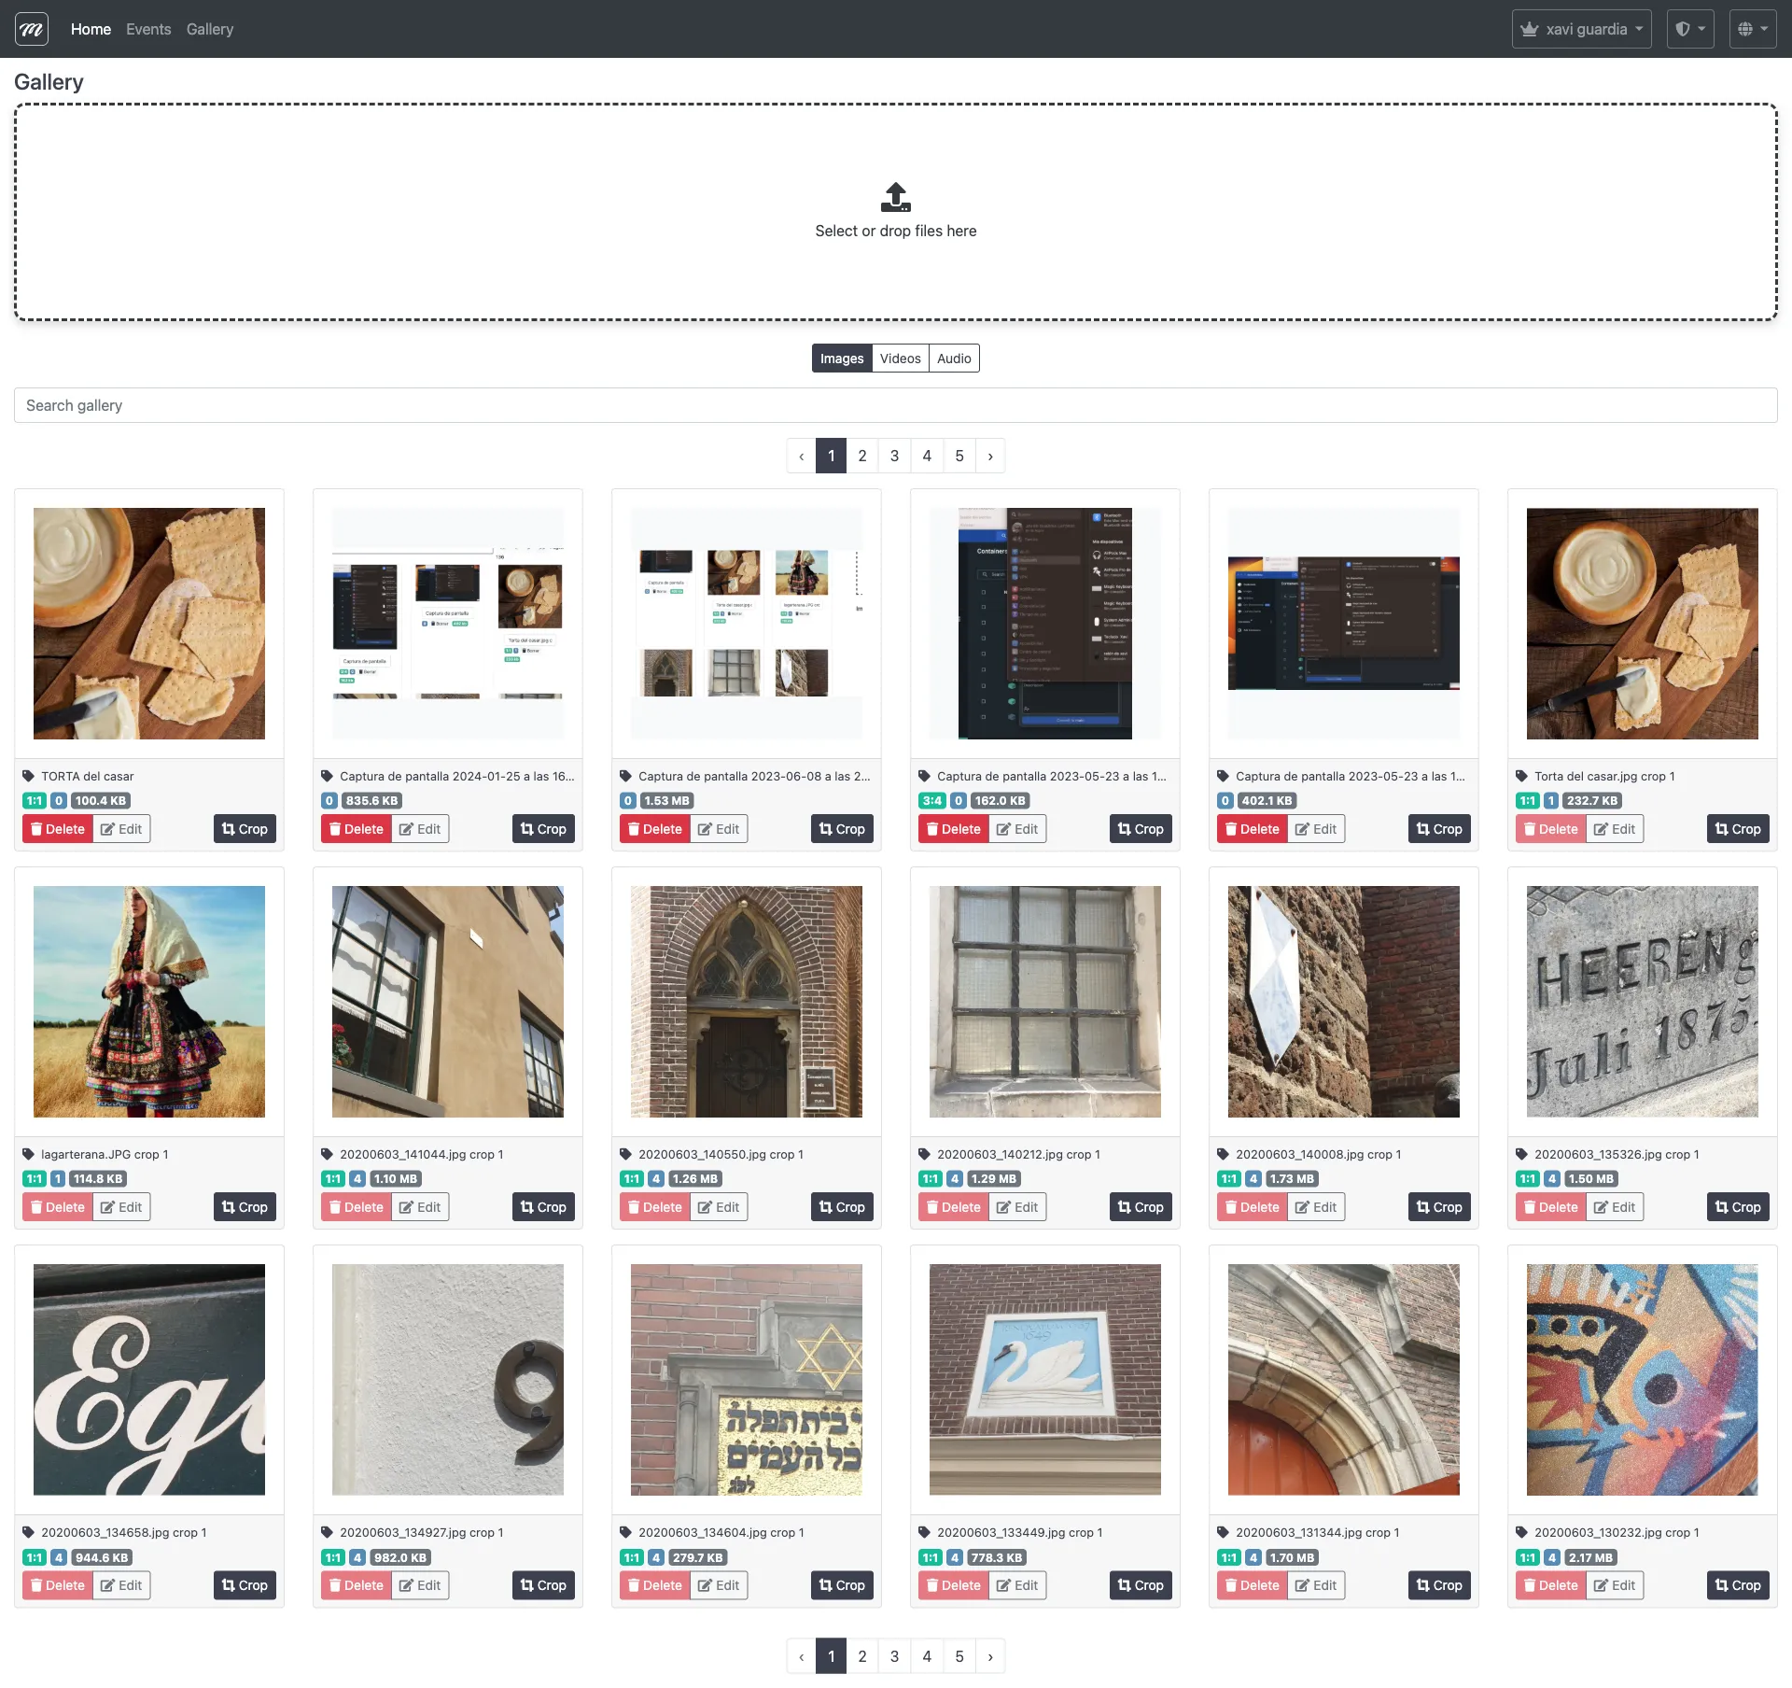Click the previous-page chevron in top pagination

click(802, 456)
